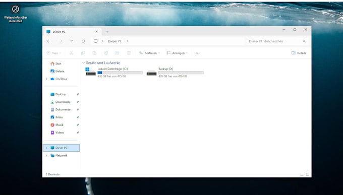The image size is (343, 195).
Task: Select the Lokaler Datenträger (C:) drive icon
Action: coord(90,72)
